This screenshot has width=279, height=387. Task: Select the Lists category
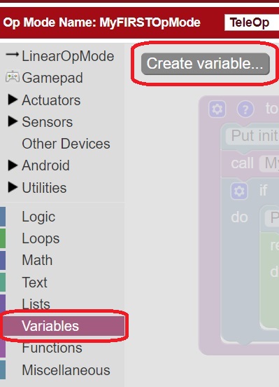[x=36, y=304]
